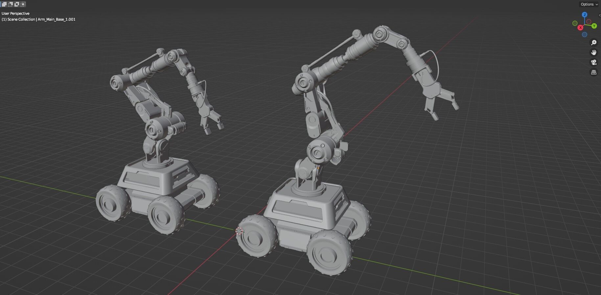Toggle the camera view icon
601x295 pixels.
click(x=594, y=62)
